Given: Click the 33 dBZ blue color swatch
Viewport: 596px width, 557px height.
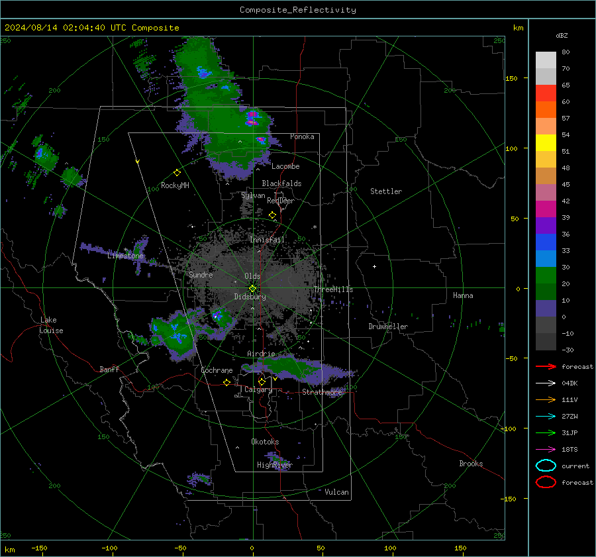Looking at the screenshot, I should [546, 258].
